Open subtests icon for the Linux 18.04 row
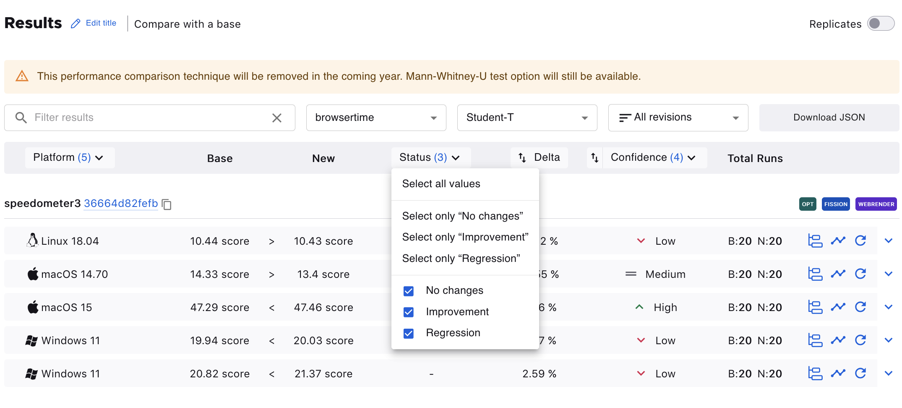 click(x=815, y=241)
